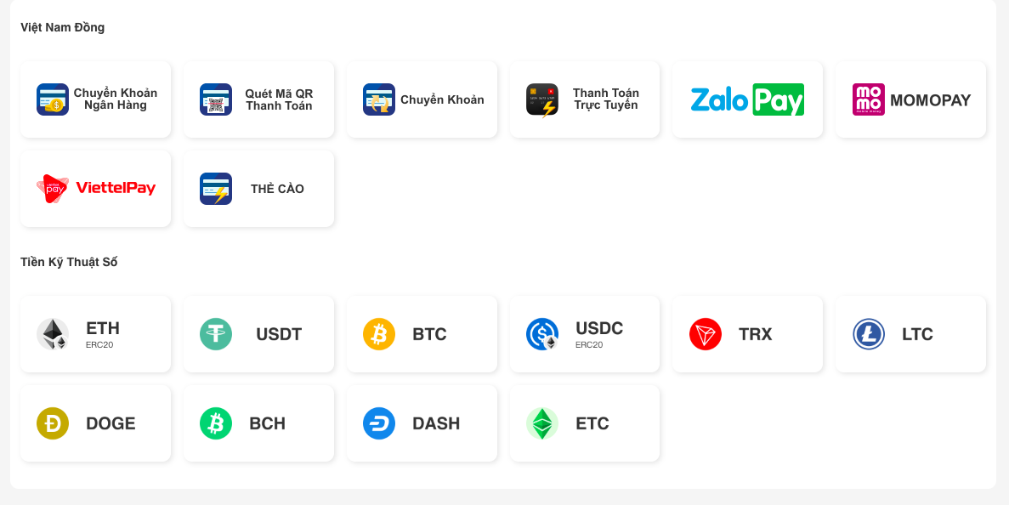The width and height of the screenshot is (1009, 505).
Task: Click the green Tether USDT icon
Action: pyautogui.click(x=216, y=334)
